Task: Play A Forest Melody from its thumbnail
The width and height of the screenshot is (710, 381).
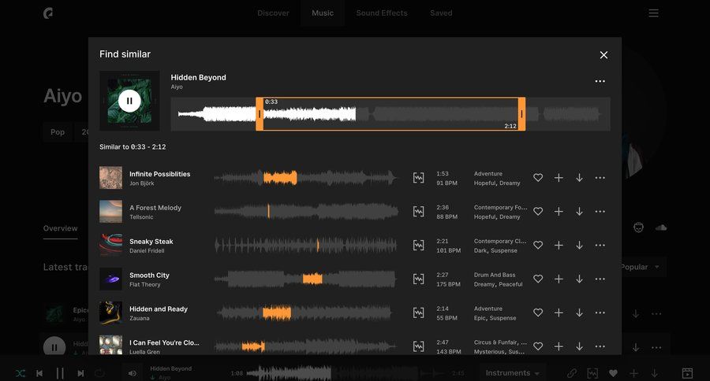Action: (x=111, y=212)
